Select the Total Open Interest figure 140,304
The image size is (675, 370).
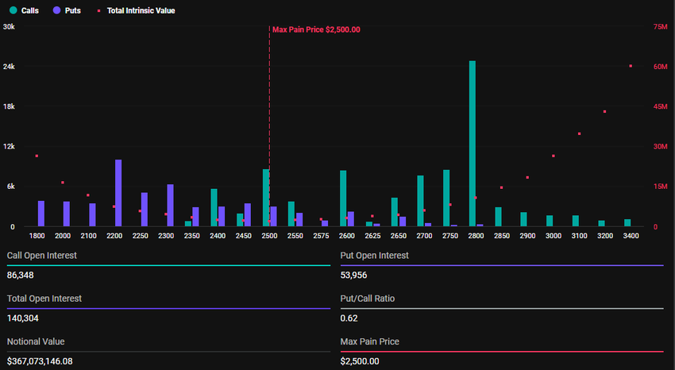(x=25, y=318)
